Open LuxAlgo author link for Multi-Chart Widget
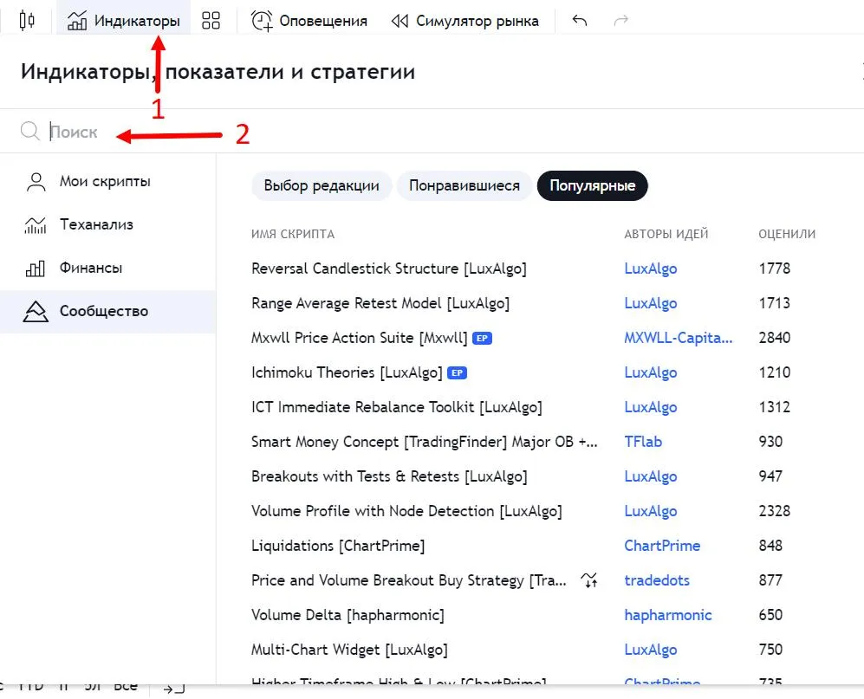The height and width of the screenshot is (699, 864). pyautogui.click(x=651, y=650)
